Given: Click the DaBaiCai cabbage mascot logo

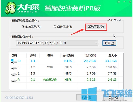Looking at the screenshot, I should point(10,8).
